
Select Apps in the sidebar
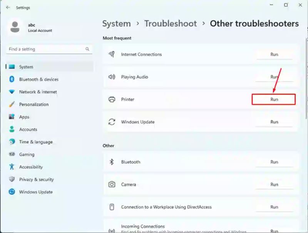(x=24, y=117)
